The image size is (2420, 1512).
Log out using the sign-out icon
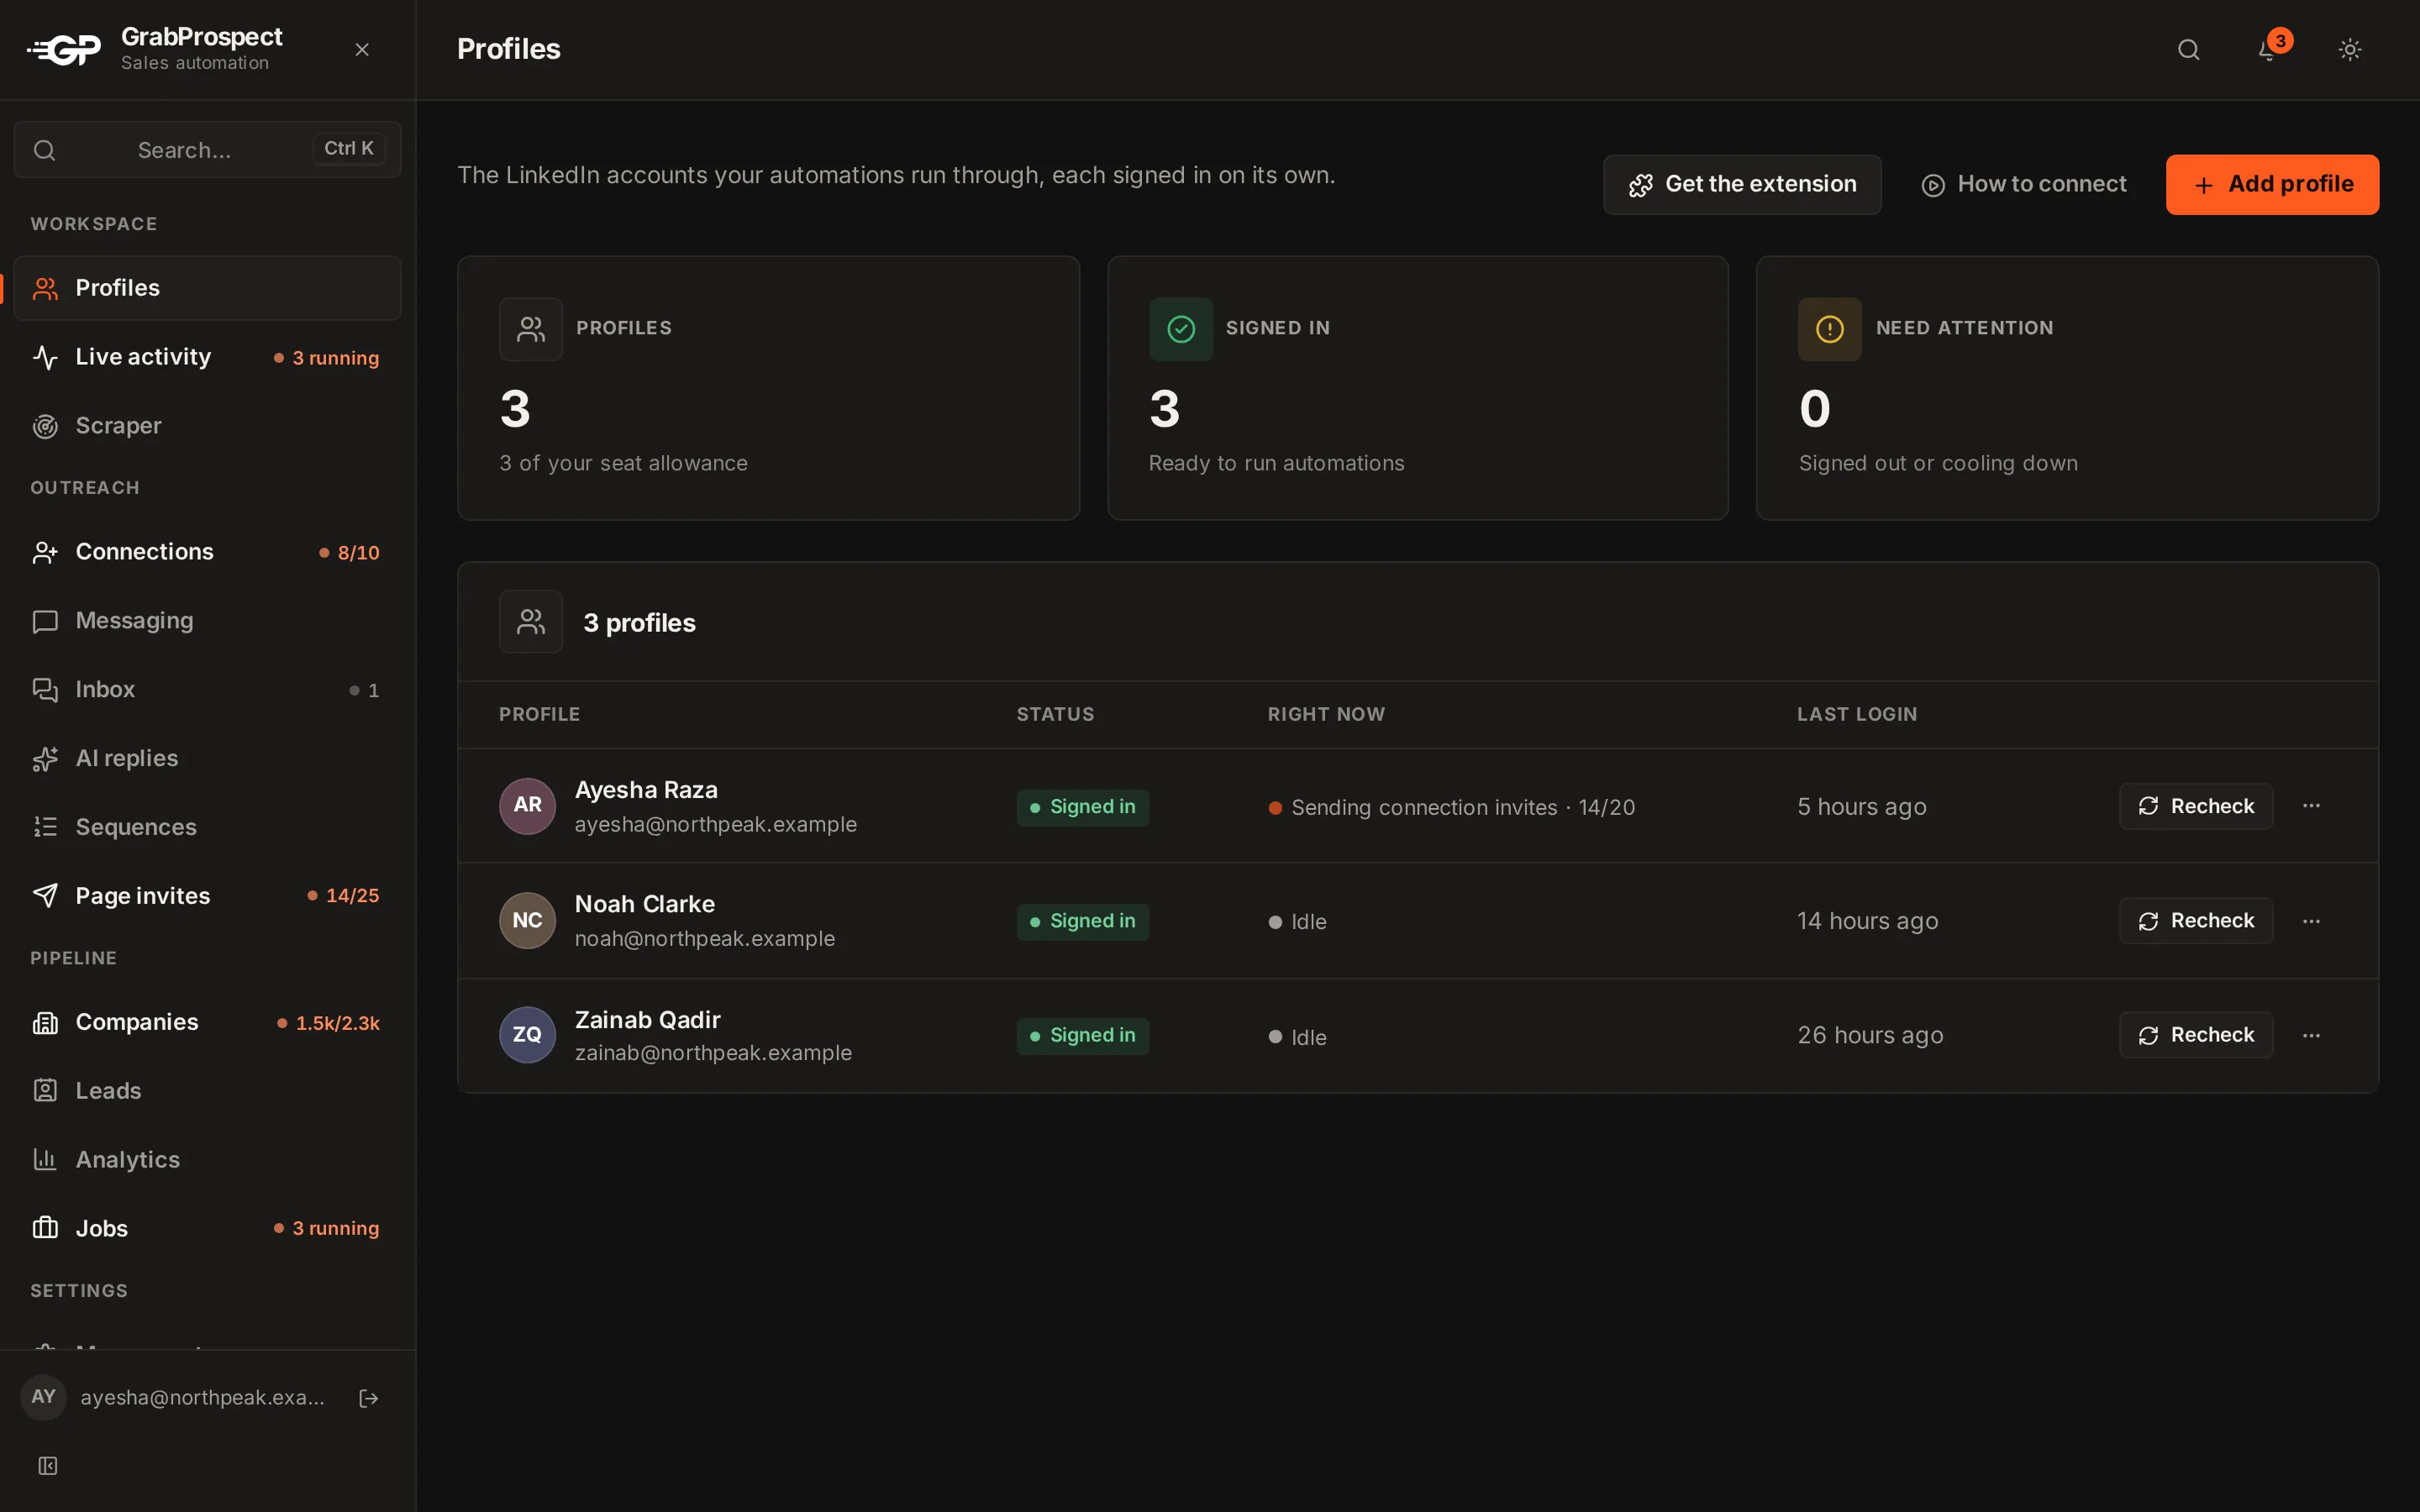(x=368, y=1398)
